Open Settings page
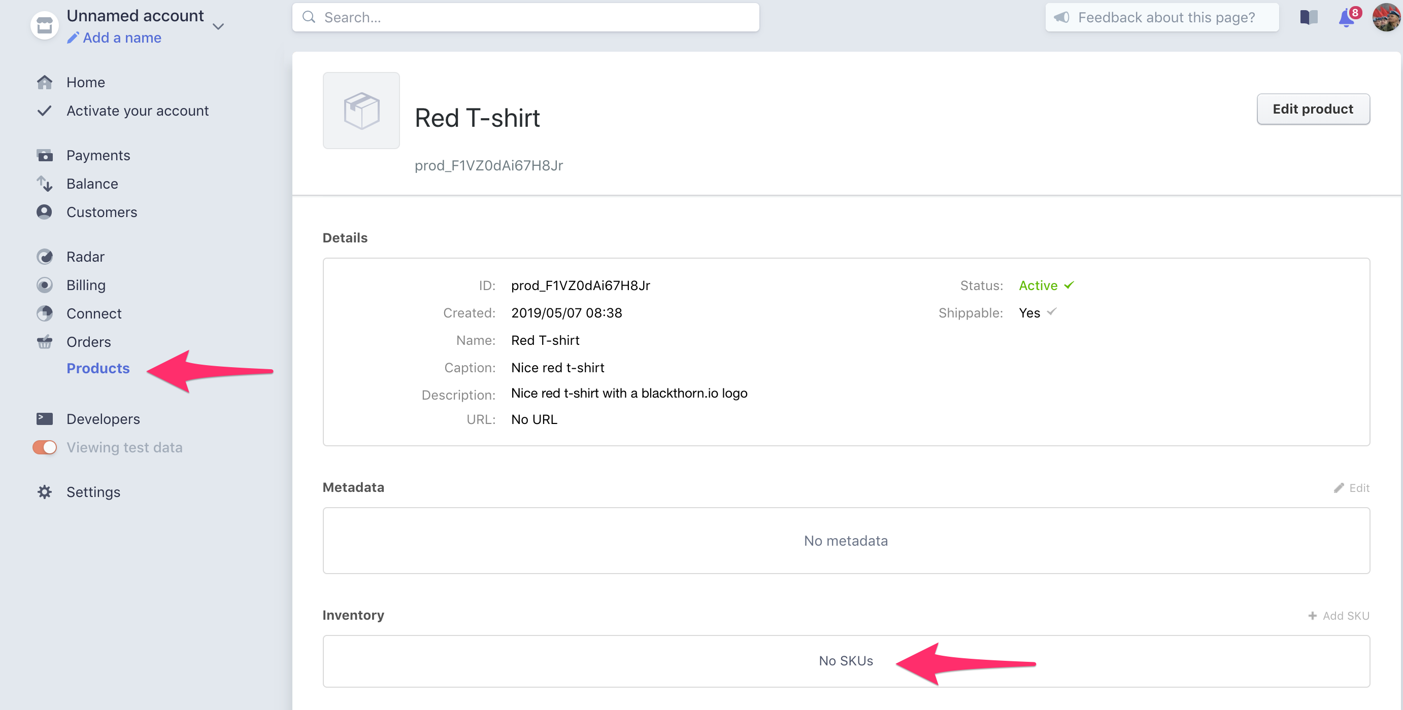 point(93,492)
